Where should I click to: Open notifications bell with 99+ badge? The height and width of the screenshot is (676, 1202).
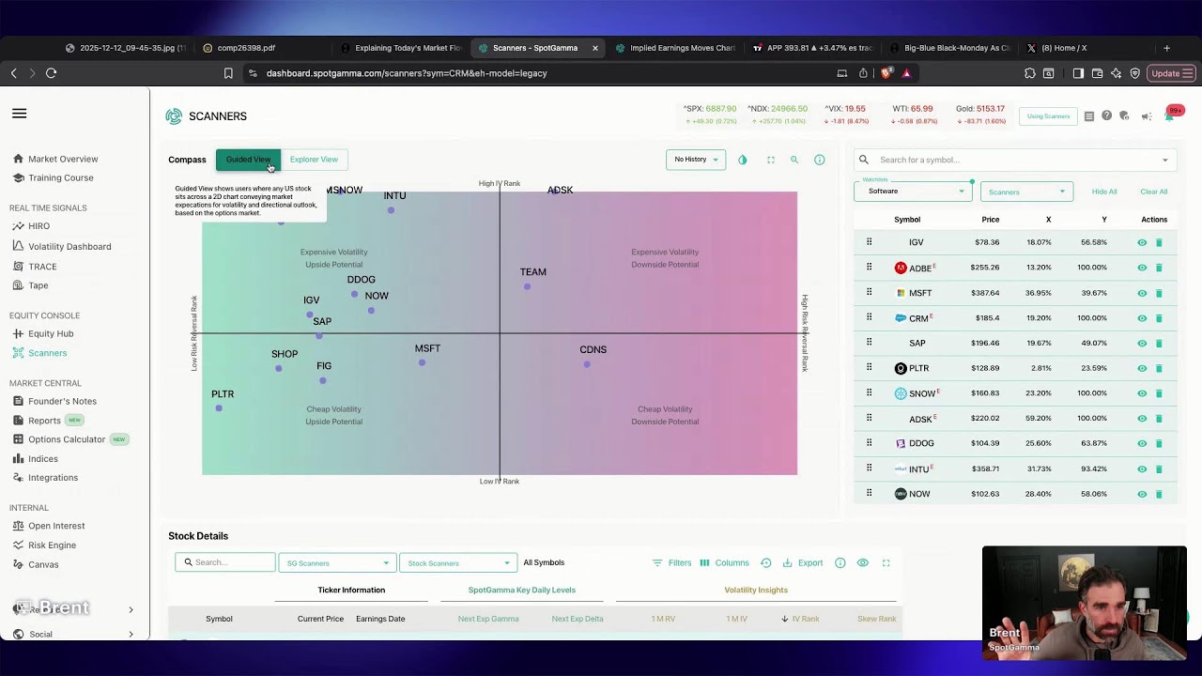[1171, 115]
